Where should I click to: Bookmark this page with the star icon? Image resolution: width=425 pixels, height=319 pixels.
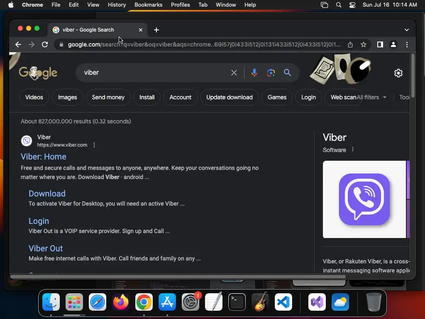coord(364,44)
